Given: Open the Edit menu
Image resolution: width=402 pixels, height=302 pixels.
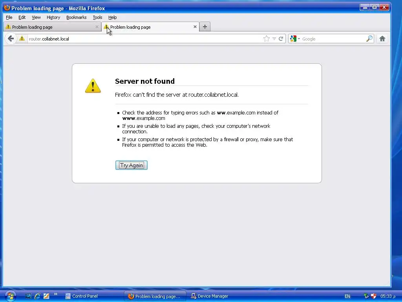Looking at the screenshot, I should coord(22,17).
